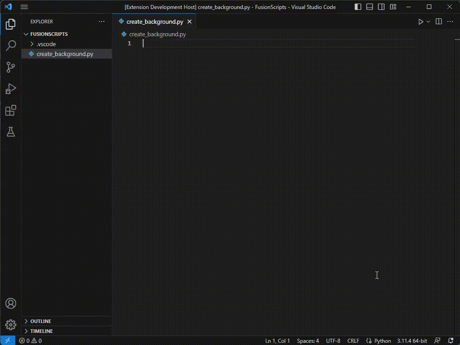Close the create_background.py tab
Screen dimensions: 460x345
pos(190,22)
